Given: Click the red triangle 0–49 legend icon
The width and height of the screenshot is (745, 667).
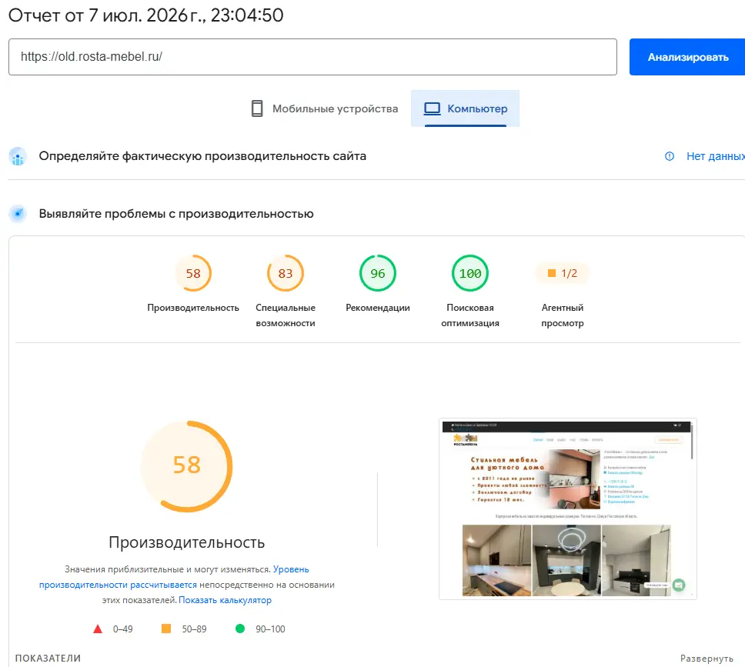Looking at the screenshot, I should 98,629.
